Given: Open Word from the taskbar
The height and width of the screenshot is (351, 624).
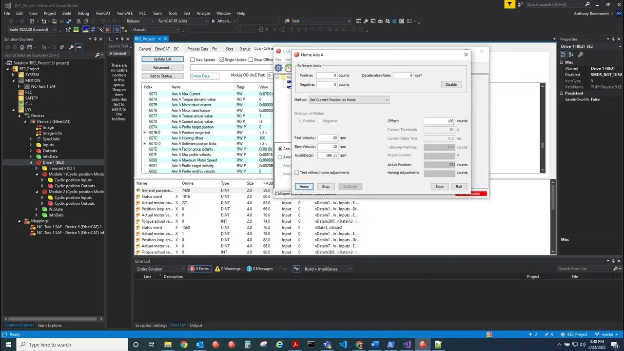Looking at the screenshot, I should coord(375,345).
